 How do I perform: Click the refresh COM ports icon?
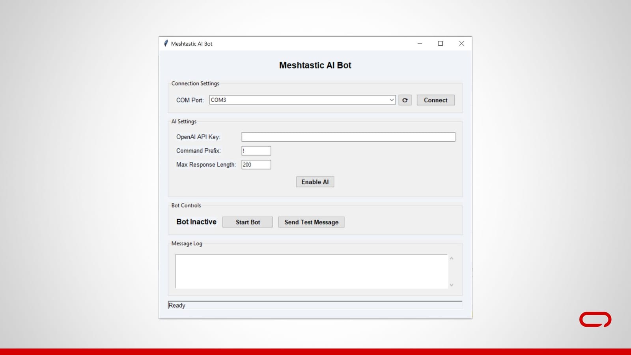[x=405, y=100]
